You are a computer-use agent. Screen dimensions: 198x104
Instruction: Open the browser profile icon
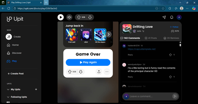181,8
